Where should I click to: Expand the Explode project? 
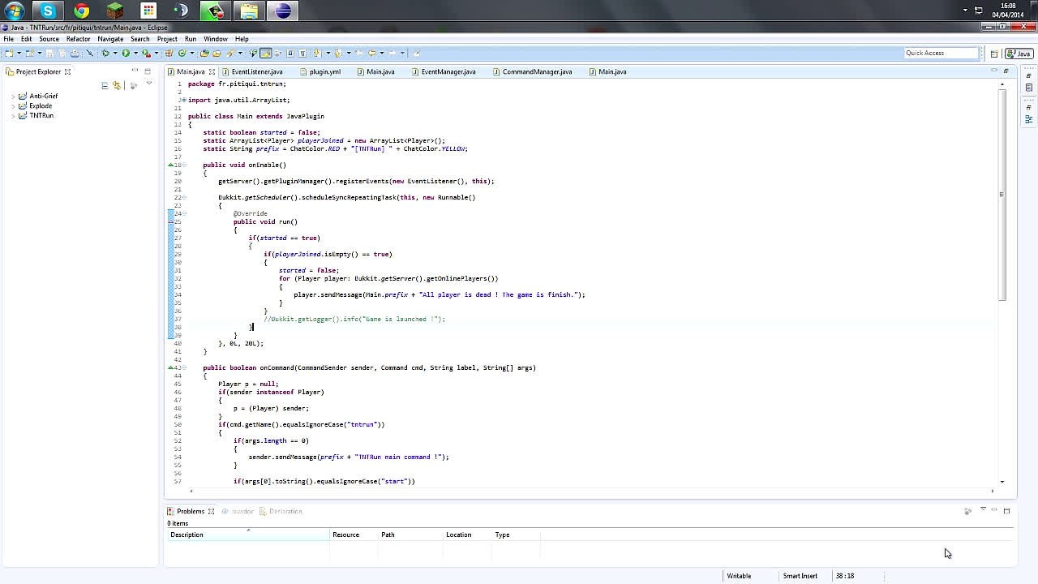(13, 105)
